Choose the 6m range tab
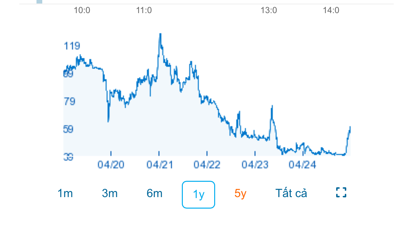413x230 pixels. pos(155,194)
